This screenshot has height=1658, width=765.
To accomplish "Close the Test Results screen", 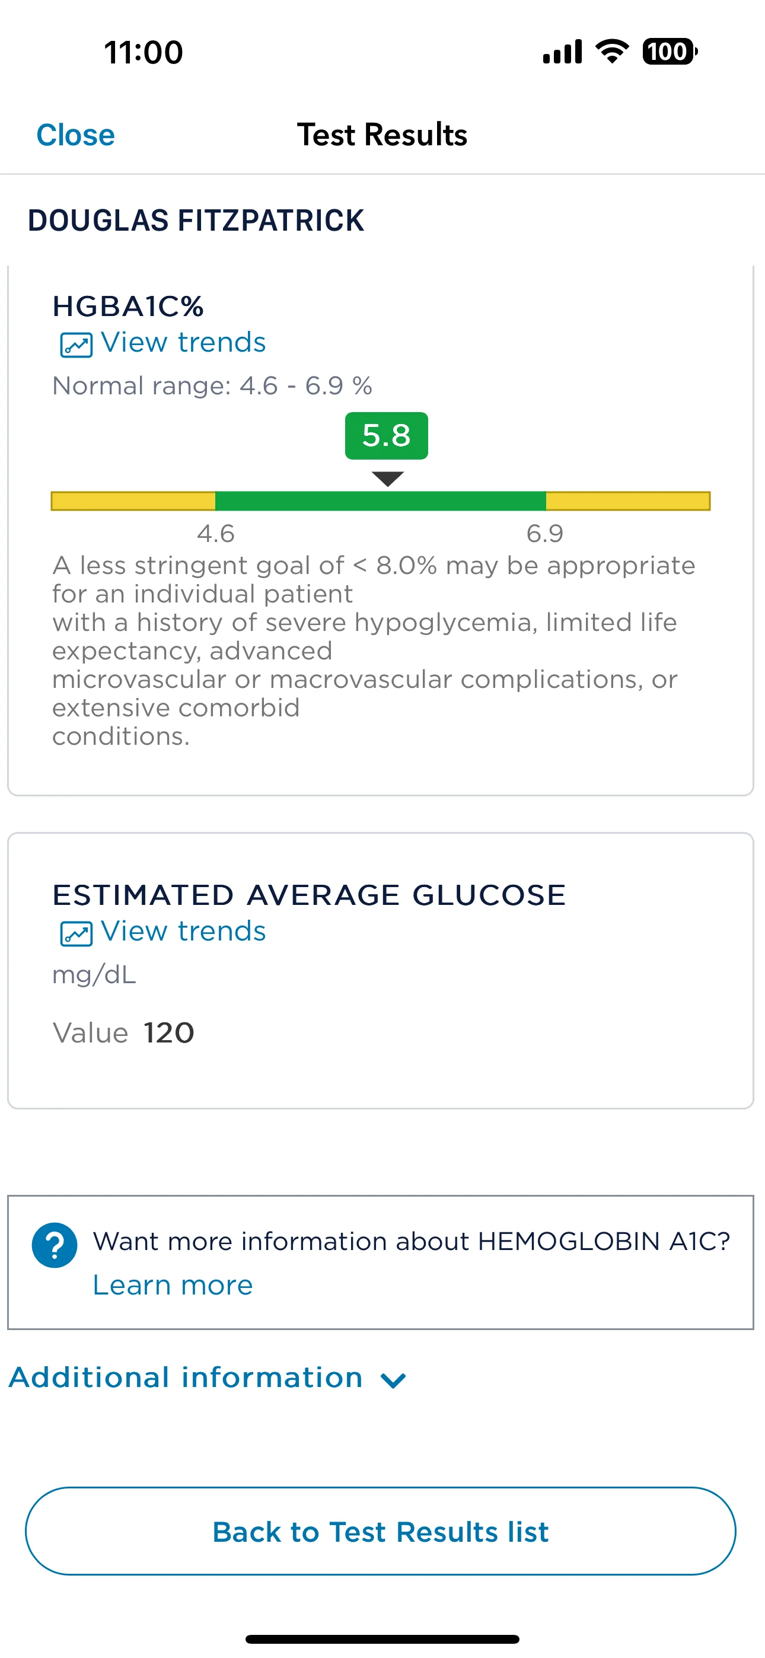I will (x=75, y=135).
